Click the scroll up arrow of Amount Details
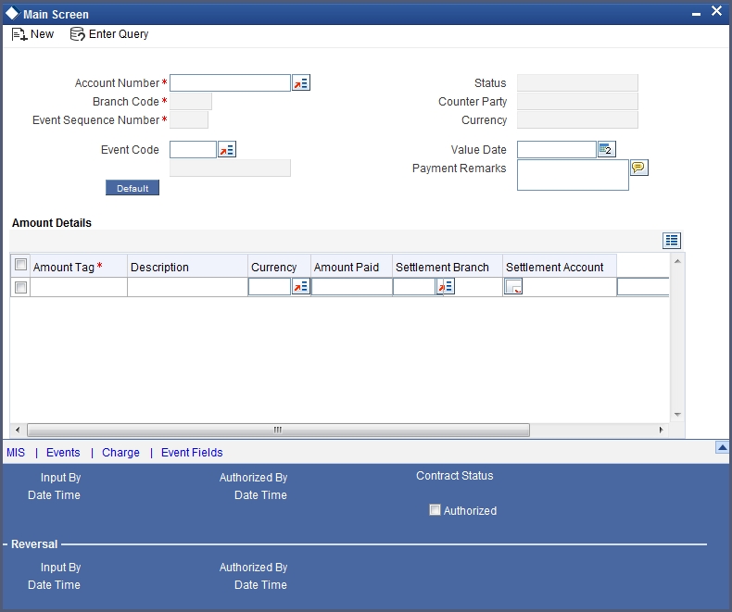The image size is (732, 612). point(677,261)
